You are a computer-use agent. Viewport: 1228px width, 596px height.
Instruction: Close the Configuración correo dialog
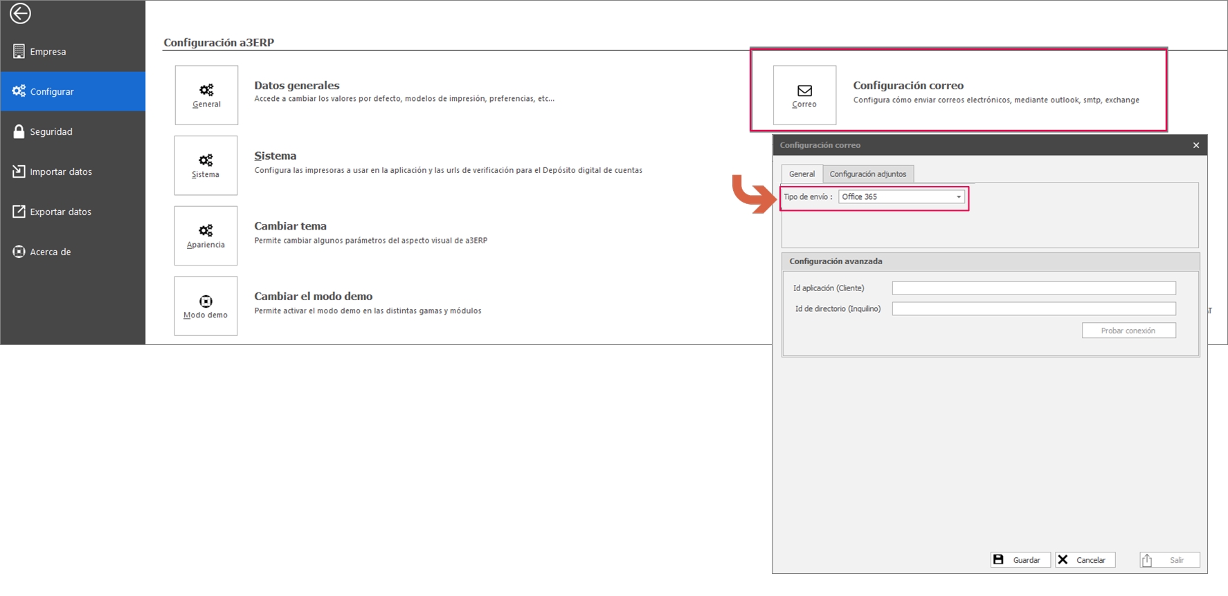coord(1196,145)
